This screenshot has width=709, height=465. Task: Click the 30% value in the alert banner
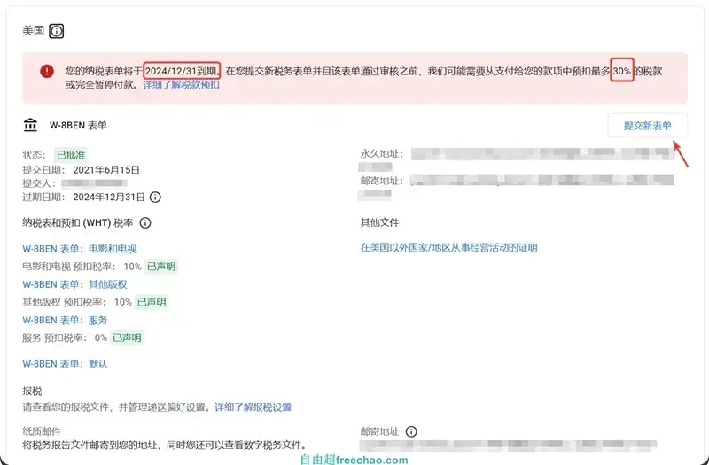622,71
